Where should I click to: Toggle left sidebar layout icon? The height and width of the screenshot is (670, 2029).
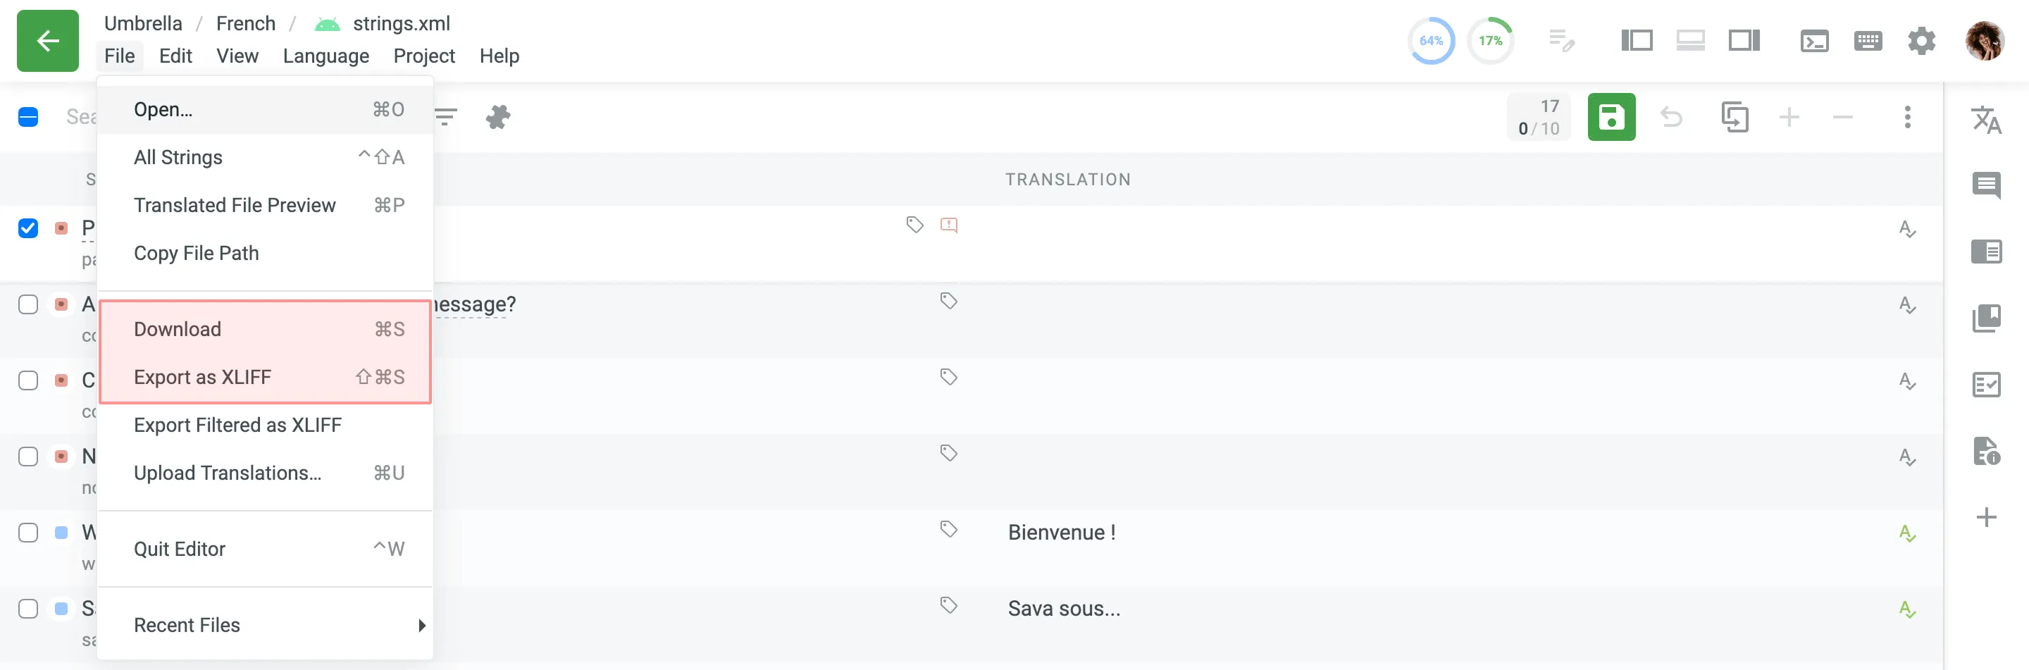[x=1637, y=41]
